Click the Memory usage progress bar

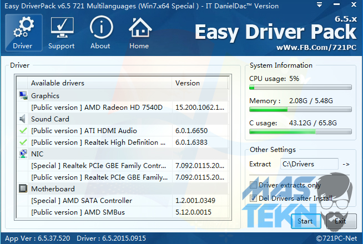pyautogui.click(x=300, y=109)
